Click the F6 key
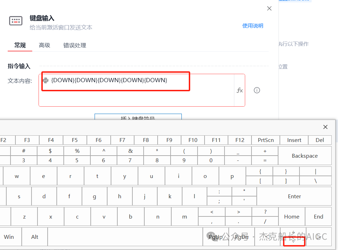338x250 pixels. coord(98,140)
